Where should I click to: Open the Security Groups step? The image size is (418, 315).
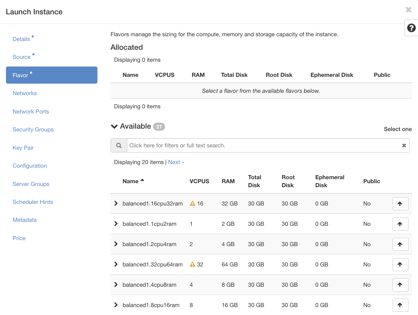point(33,129)
